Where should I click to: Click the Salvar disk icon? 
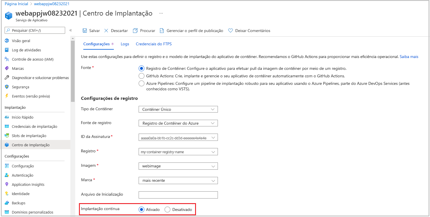(x=85, y=31)
